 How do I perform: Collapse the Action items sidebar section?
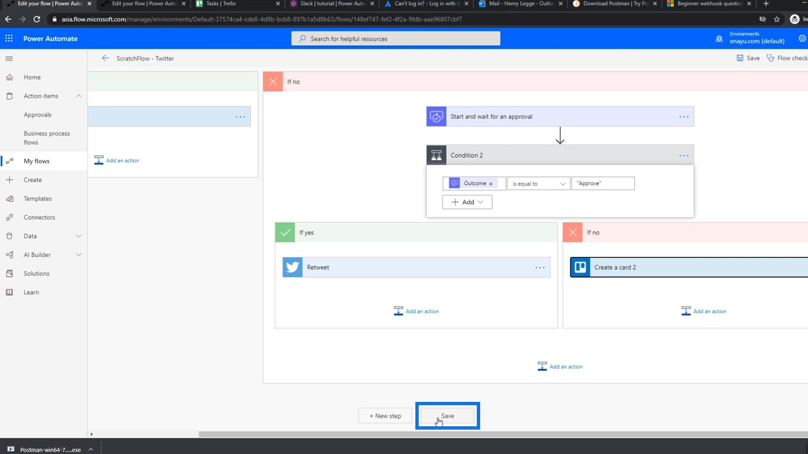point(79,96)
